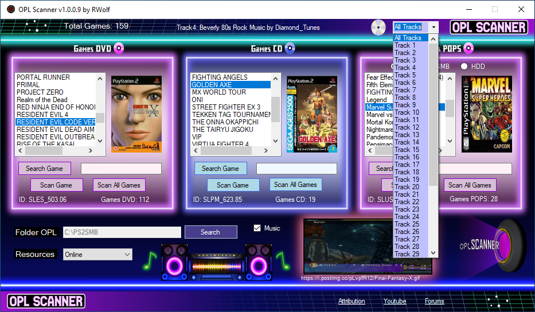Click right arrow of DVD horizontal scrollbar
This screenshot has height=312, width=535.
point(91,150)
